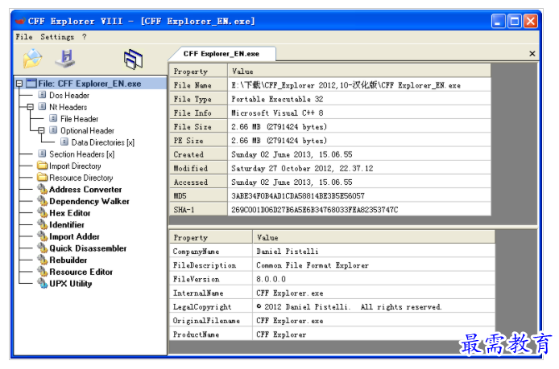Screen dimensions: 559x369
Task: Open the Quick Disassembler entry
Action: (88, 248)
